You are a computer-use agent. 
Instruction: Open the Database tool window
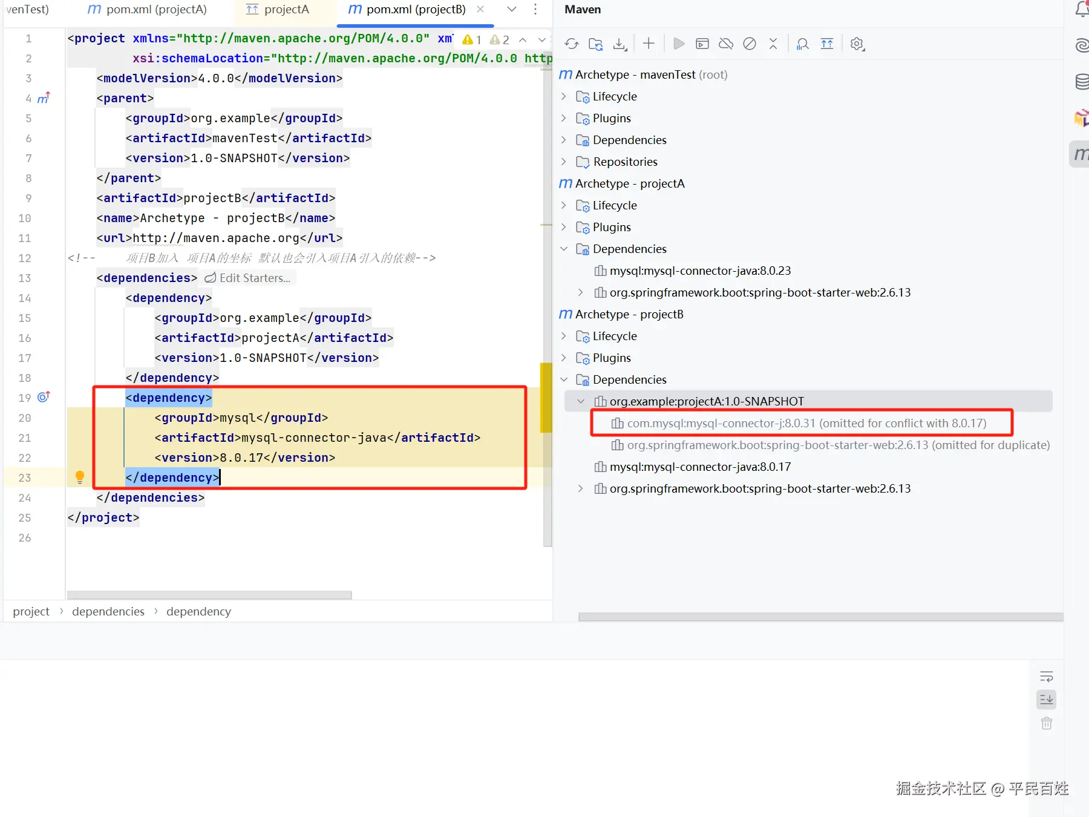pos(1082,82)
